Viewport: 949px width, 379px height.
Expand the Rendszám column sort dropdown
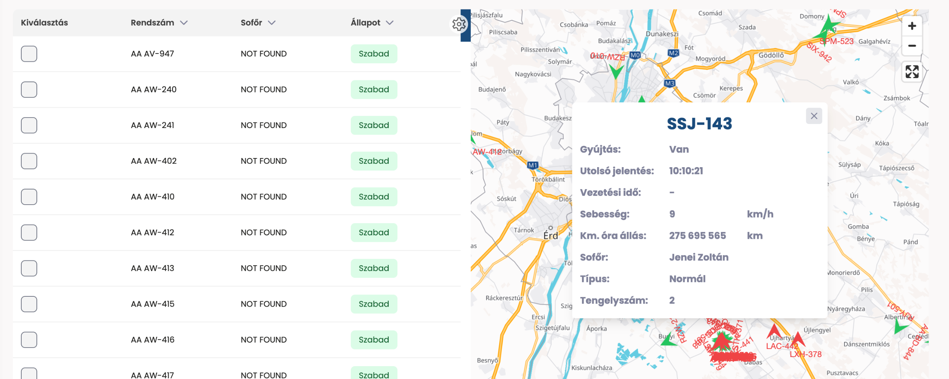click(x=184, y=23)
